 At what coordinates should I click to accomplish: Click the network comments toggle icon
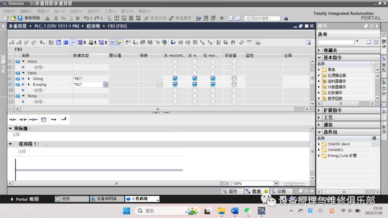coord(73,42)
